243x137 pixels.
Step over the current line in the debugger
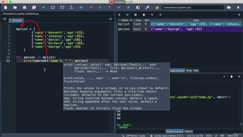[91, 7]
